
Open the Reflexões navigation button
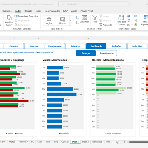[117, 46]
